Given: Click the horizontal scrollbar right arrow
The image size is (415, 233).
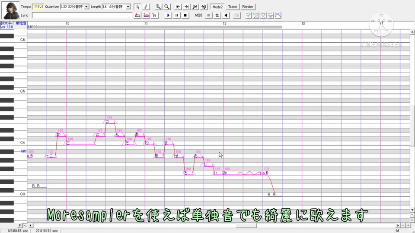Looking at the screenshot, I should click(398, 225).
